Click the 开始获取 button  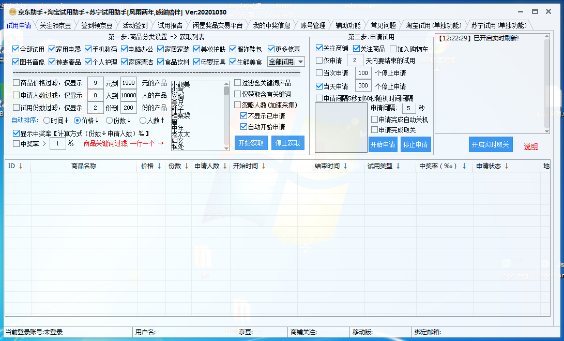pos(251,143)
